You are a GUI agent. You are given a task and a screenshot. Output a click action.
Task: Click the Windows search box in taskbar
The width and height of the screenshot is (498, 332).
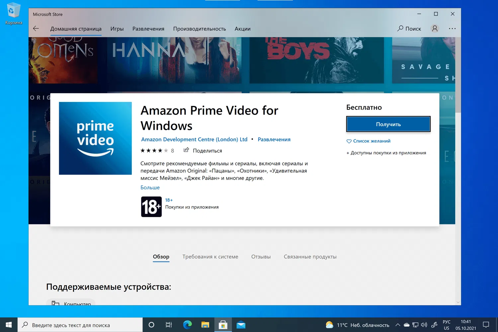point(80,325)
